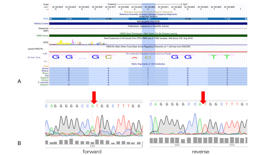
Task: Select the Dog species row label
Action: [47, 75]
